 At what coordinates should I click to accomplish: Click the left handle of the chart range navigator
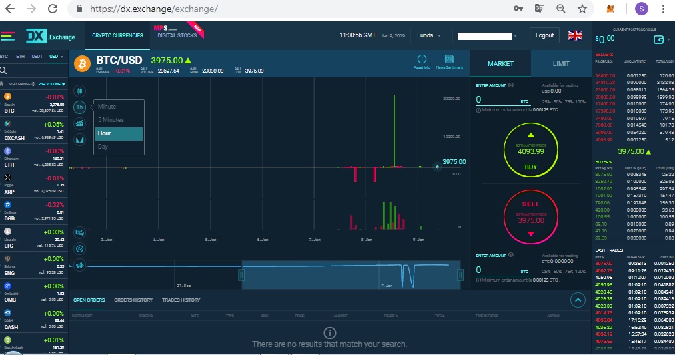(241, 274)
